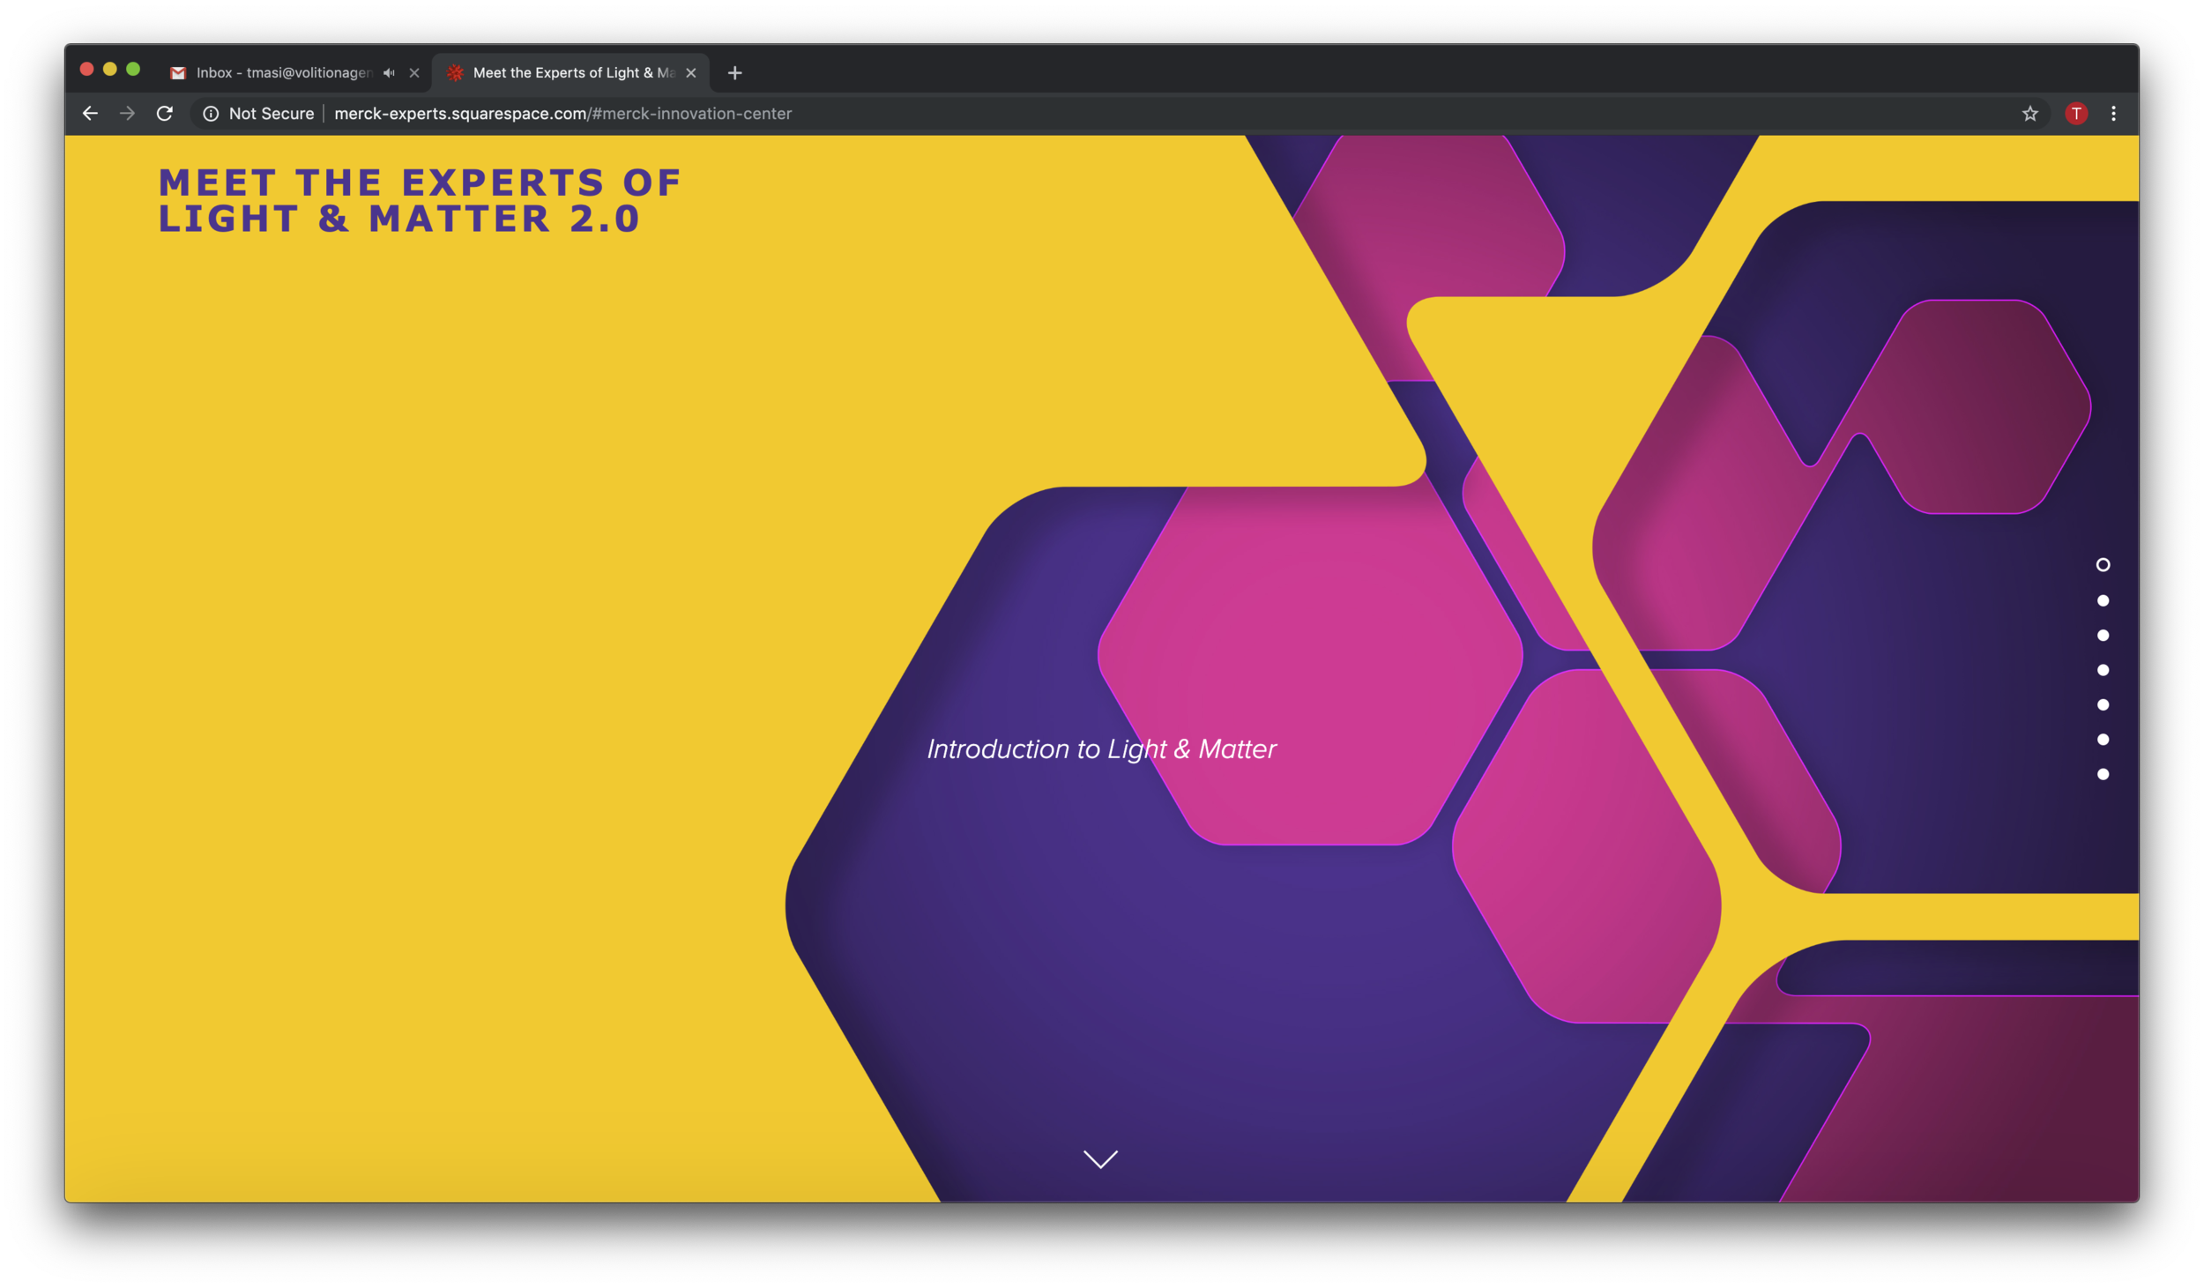The image size is (2204, 1288).
Task: Jump to the second section navigation dot
Action: coord(2103,601)
